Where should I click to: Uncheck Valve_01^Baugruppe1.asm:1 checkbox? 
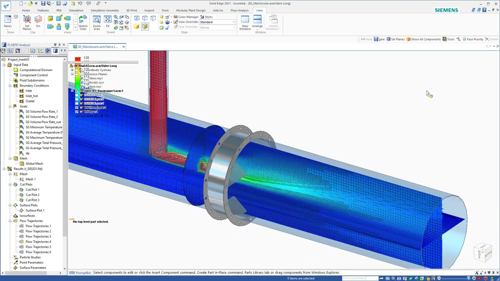[77, 91]
